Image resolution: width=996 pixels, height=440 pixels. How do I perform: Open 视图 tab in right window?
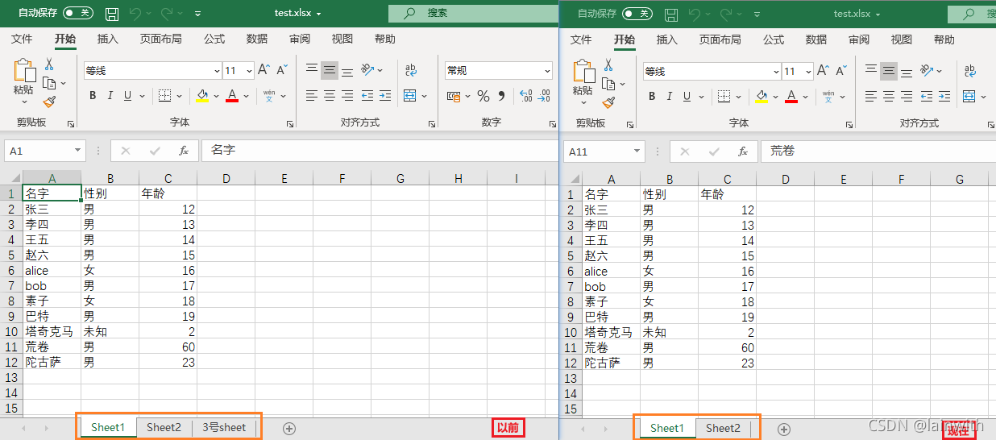(902, 39)
